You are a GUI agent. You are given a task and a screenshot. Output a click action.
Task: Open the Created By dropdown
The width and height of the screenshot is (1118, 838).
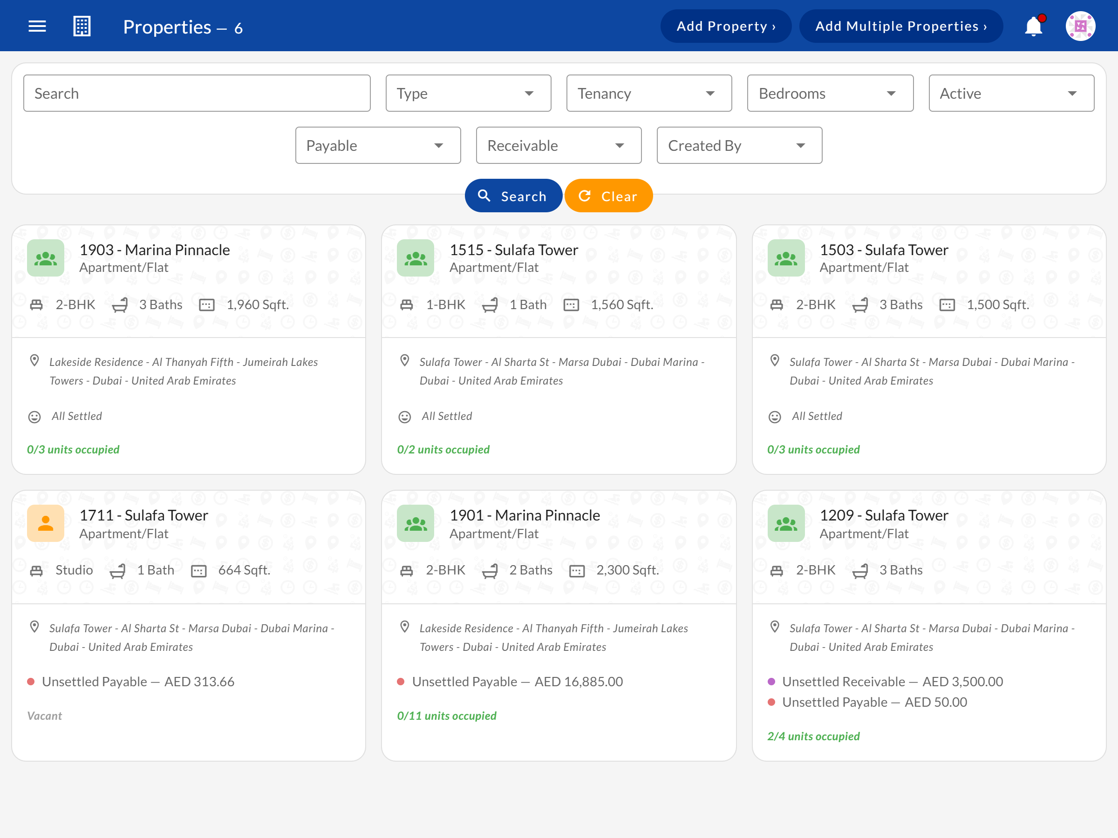739,145
